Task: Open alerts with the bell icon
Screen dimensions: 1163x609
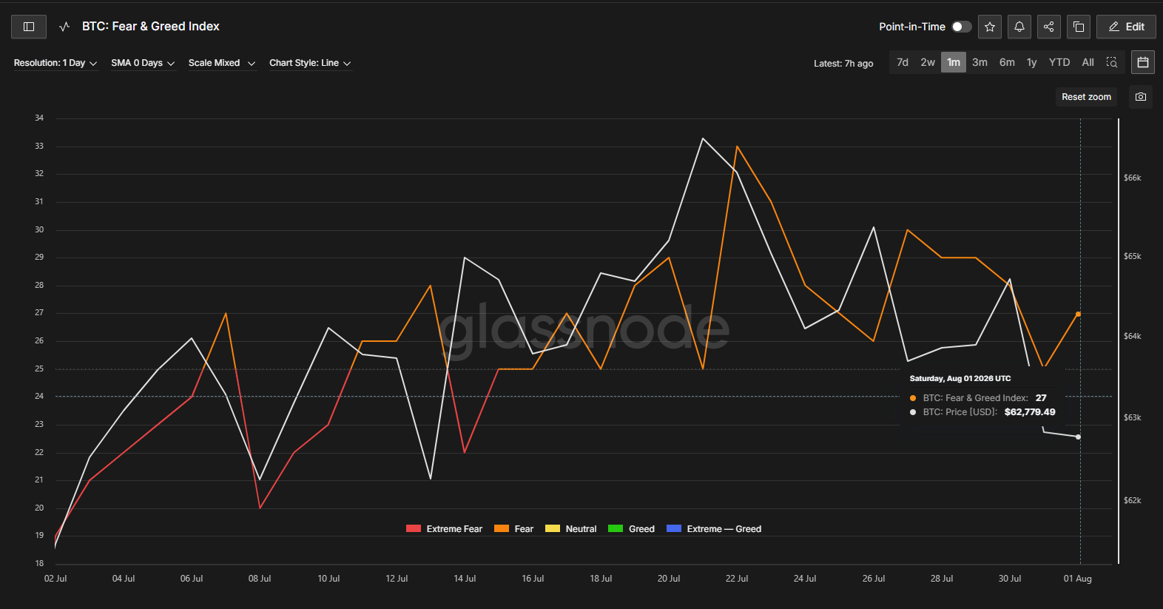Action: pos(1019,27)
